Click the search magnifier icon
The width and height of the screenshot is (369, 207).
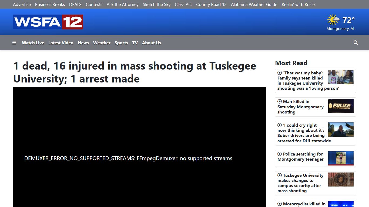point(356,43)
